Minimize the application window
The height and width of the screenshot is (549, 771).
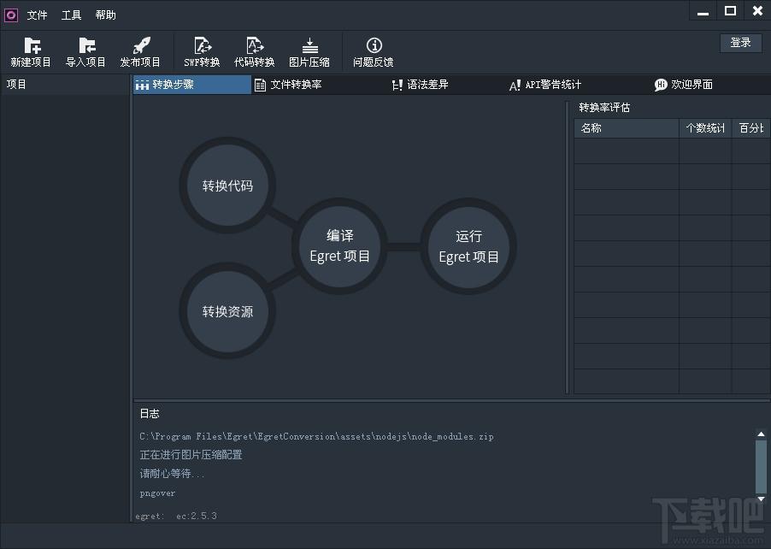coord(703,11)
